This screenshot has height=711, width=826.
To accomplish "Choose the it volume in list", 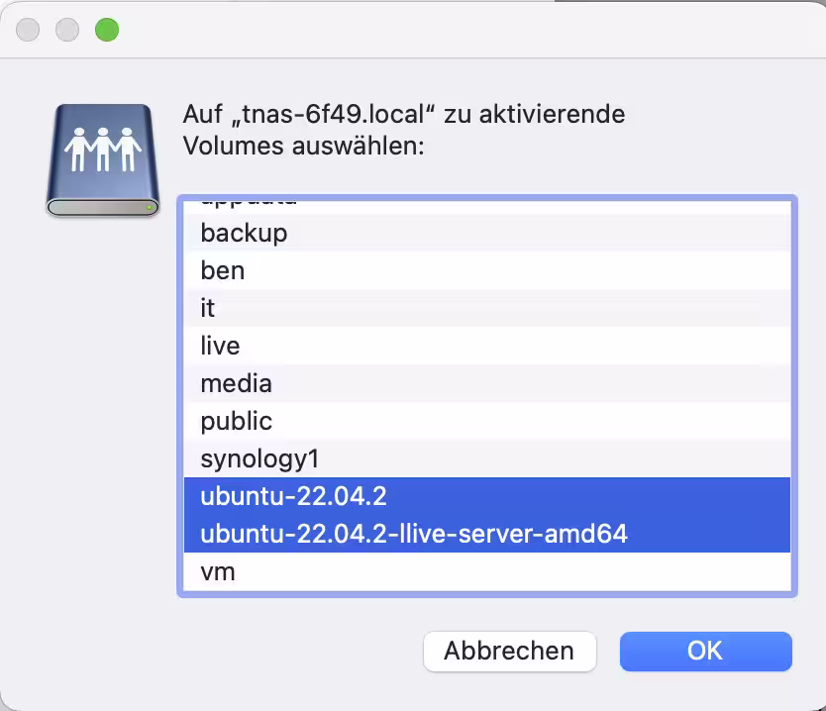I will click(x=487, y=308).
